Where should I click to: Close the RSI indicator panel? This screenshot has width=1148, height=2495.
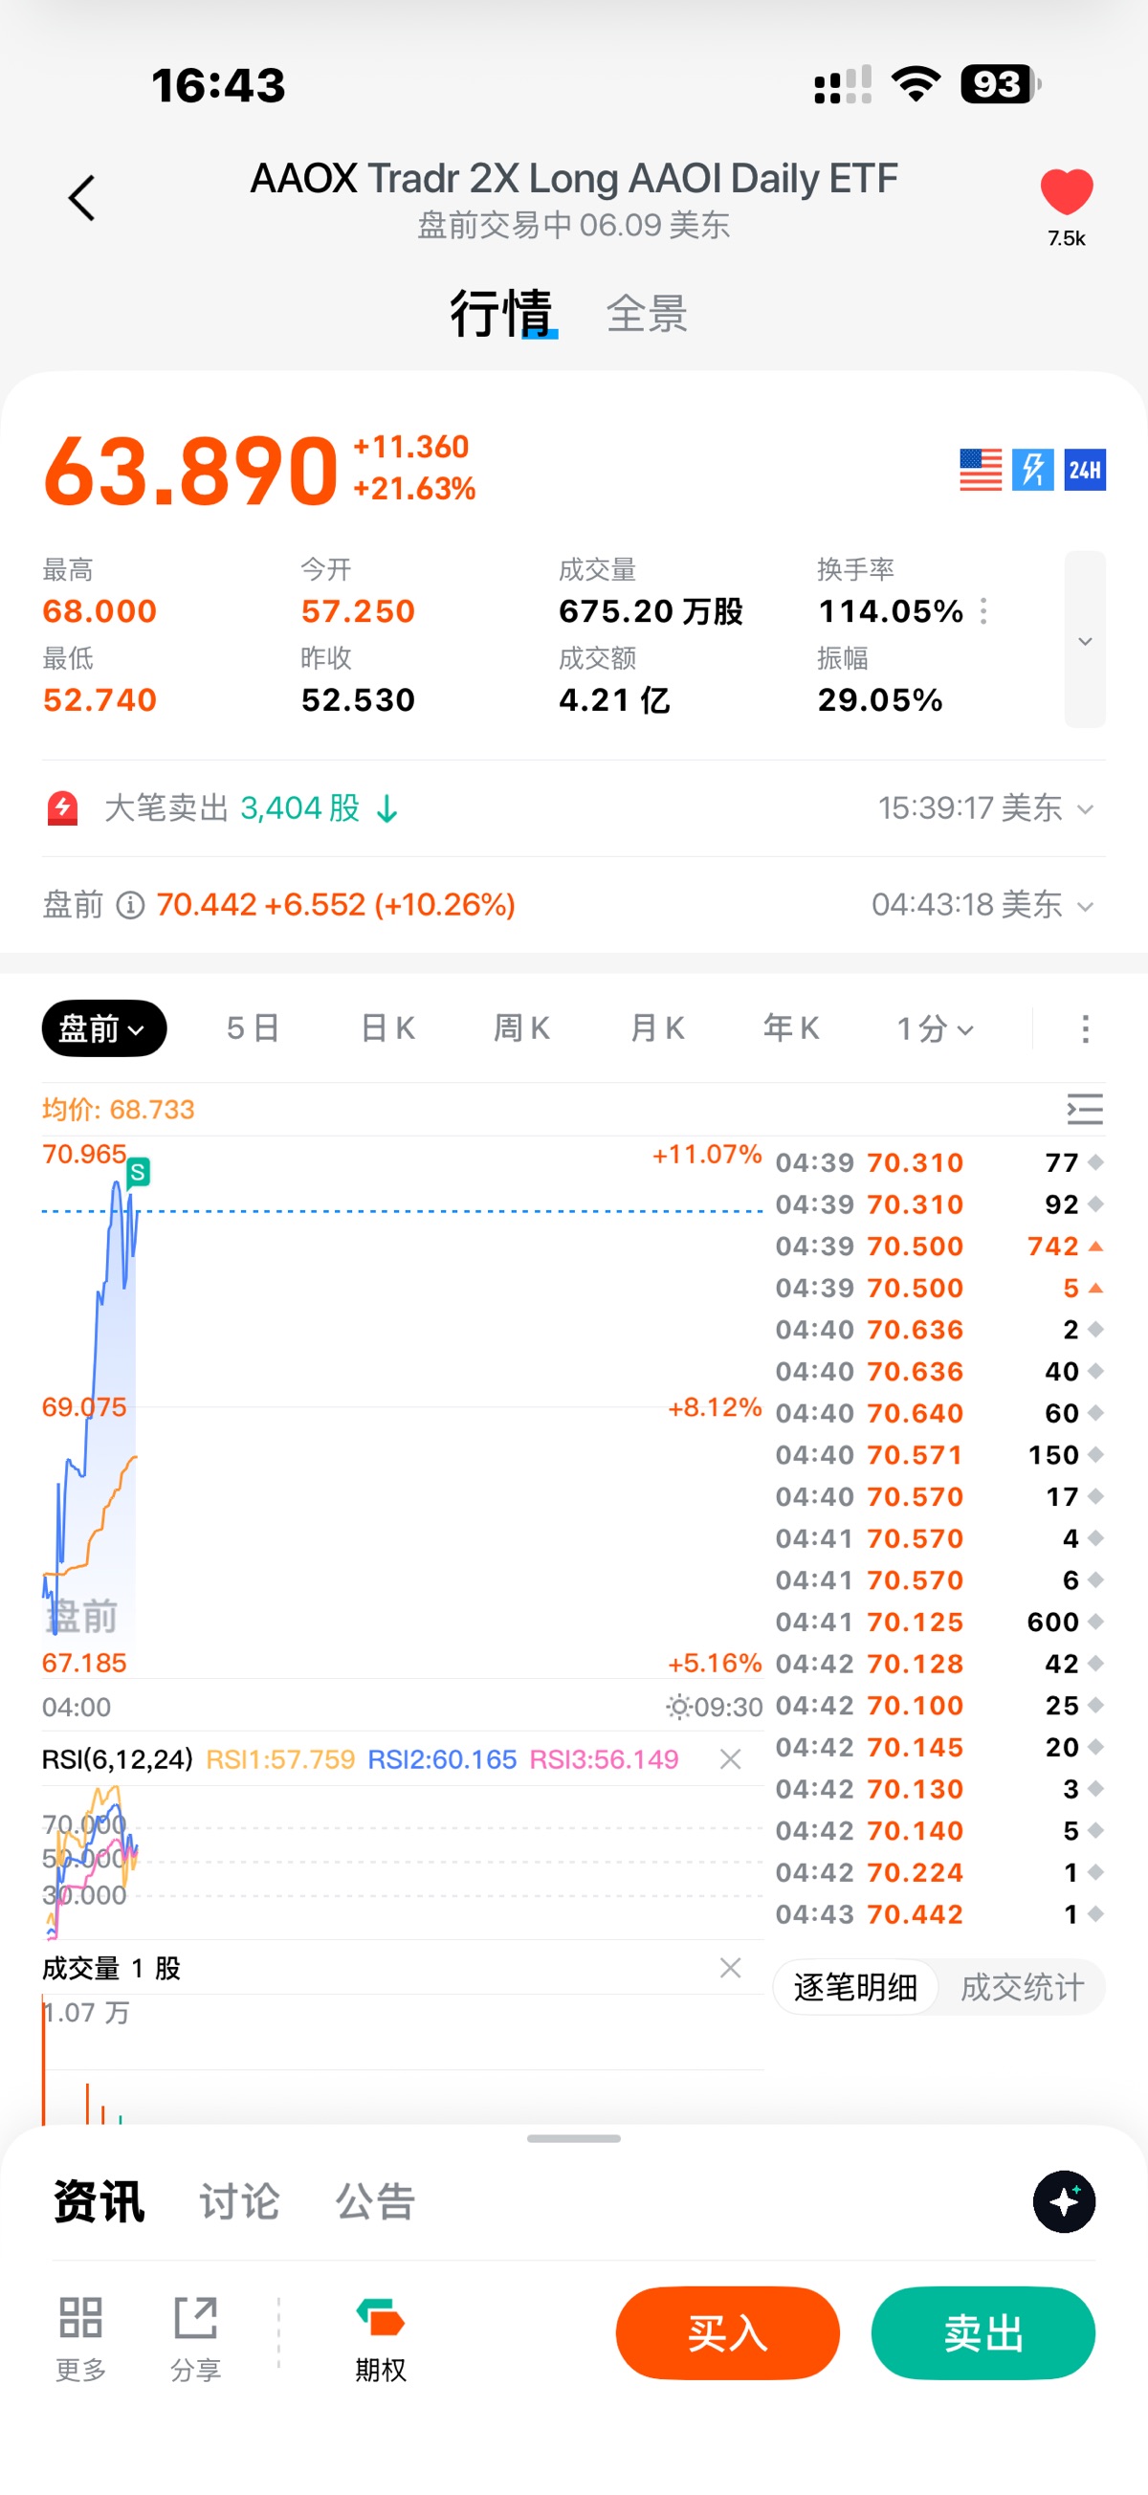click(x=731, y=1759)
